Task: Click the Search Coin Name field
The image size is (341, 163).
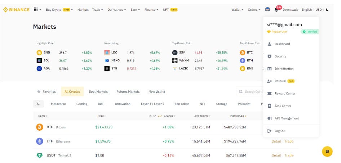Action: pos(252,92)
